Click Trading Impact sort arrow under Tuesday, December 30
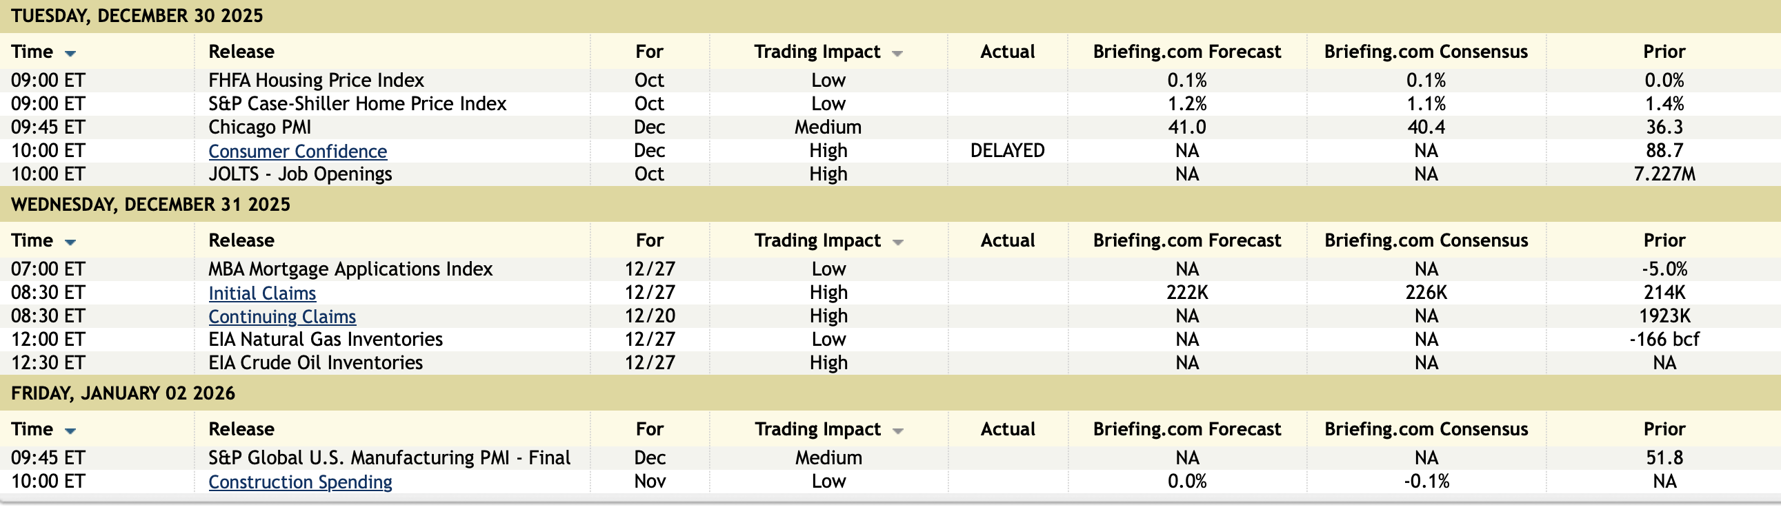Image resolution: width=1781 pixels, height=507 pixels. 897,53
